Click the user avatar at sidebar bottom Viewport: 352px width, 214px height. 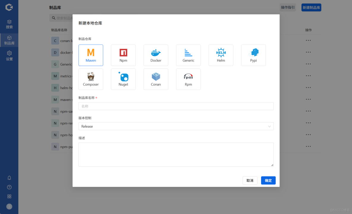(9, 206)
